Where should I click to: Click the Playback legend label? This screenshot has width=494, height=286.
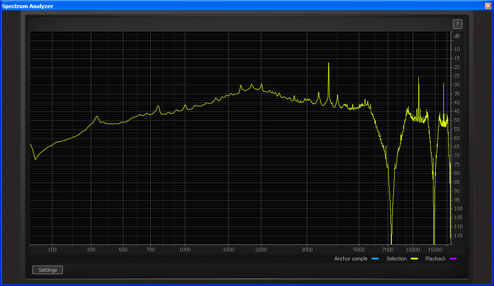(x=435, y=259)
